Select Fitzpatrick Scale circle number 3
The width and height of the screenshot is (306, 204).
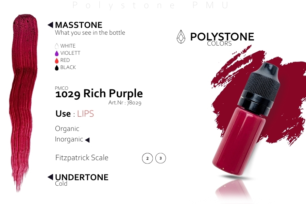[x=160, y=158]
